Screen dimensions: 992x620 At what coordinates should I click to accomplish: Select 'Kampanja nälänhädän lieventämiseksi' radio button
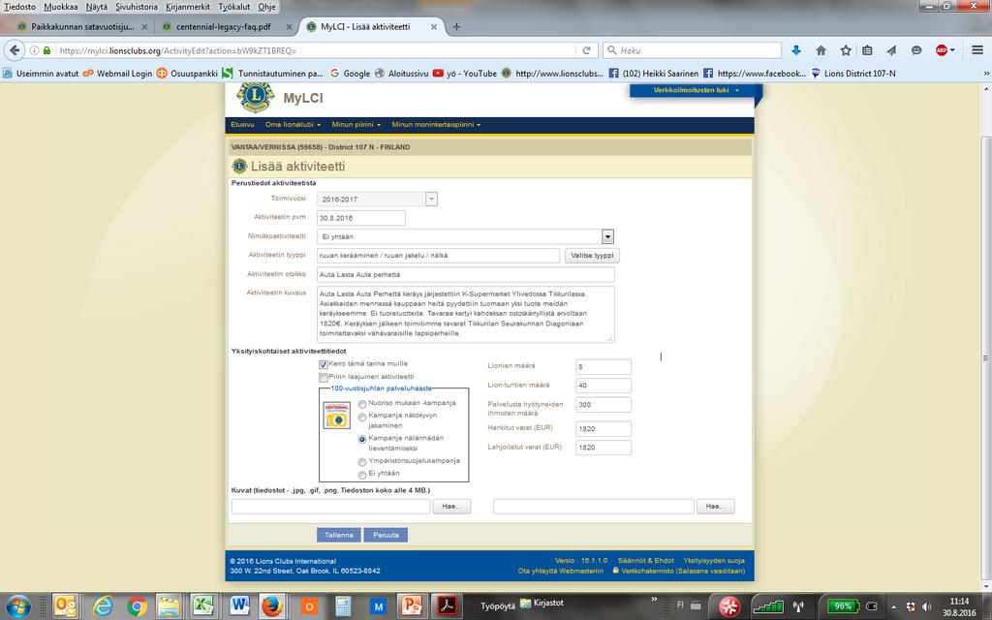[362, 439]
